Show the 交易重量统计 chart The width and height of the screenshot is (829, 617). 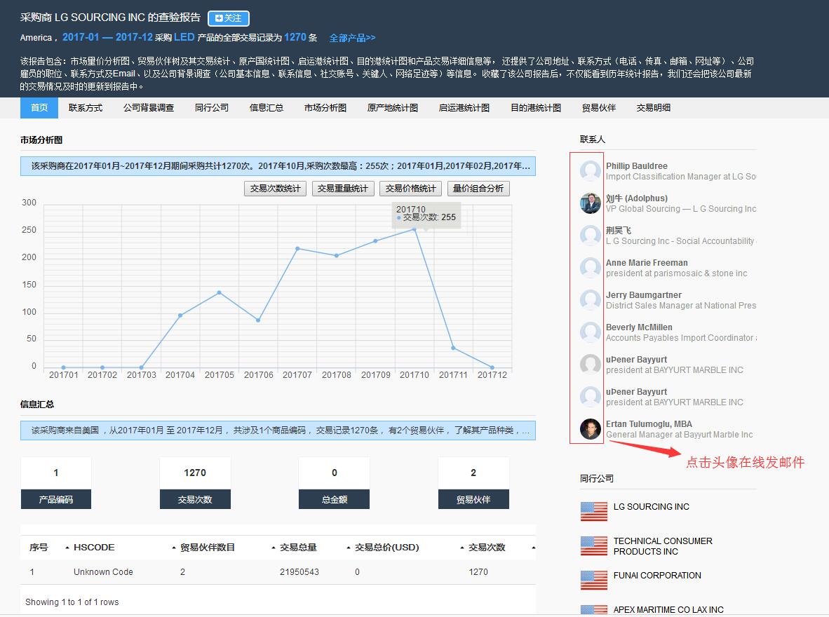click(342, 189)
